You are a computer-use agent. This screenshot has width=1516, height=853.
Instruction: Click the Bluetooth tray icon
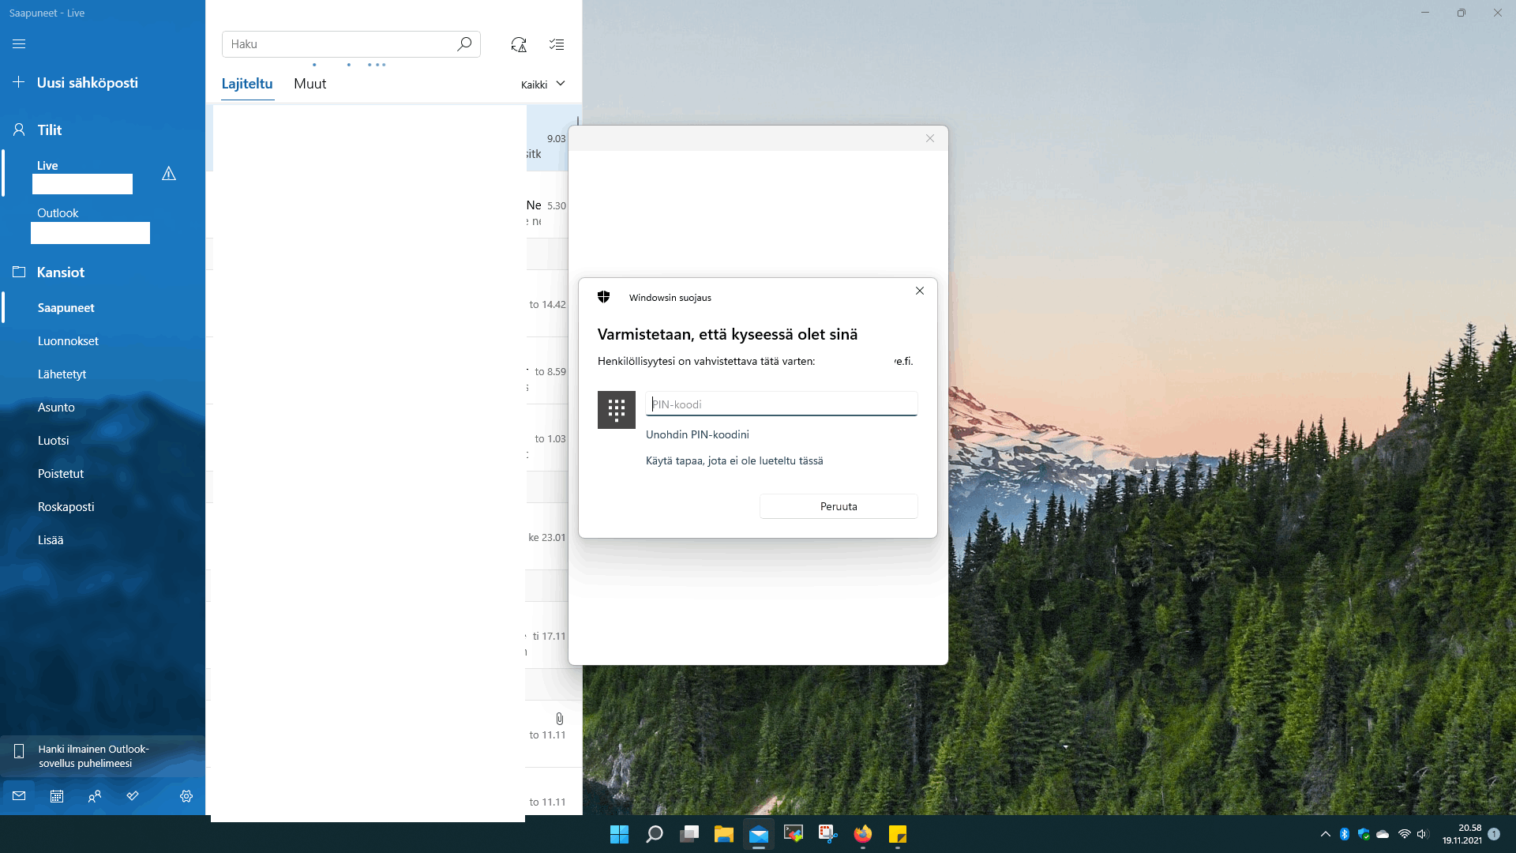pyautogui.click(x=1345, y=834)
